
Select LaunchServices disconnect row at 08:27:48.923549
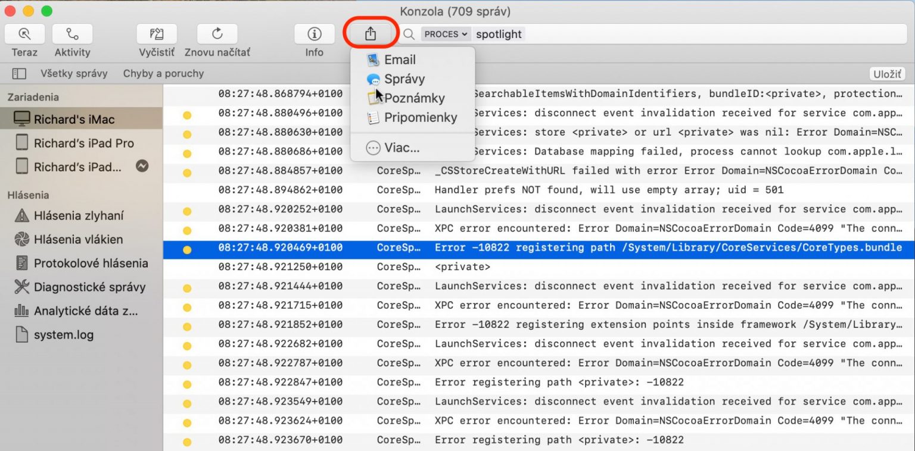click(539, 401)
